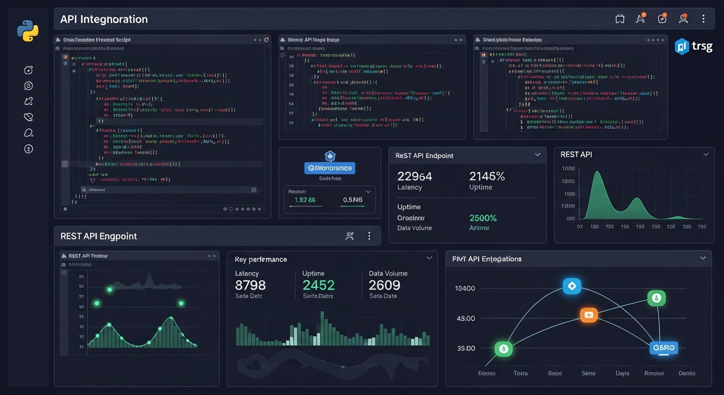Viewport: 724px width, 395px height.
Task: Click the heart-shaped icon in the left sidebar
Action: tap(28, 117)
